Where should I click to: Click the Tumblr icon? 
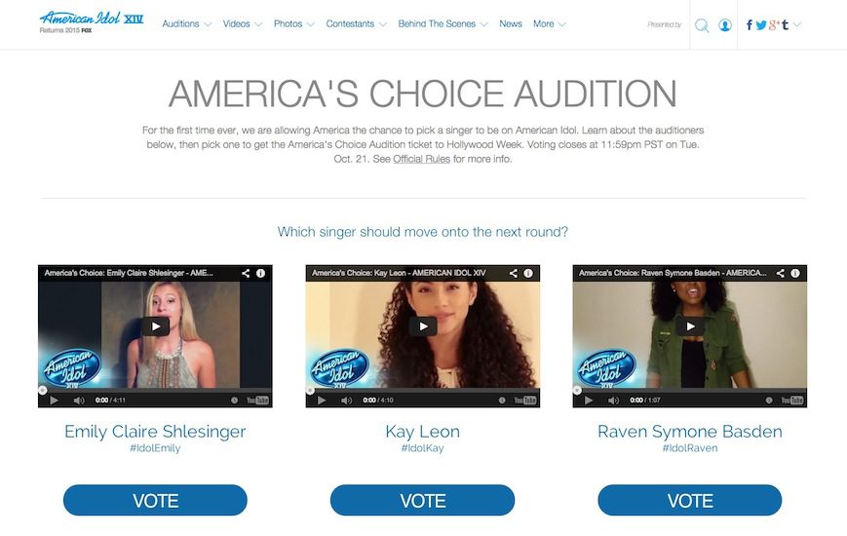point(785,25)
